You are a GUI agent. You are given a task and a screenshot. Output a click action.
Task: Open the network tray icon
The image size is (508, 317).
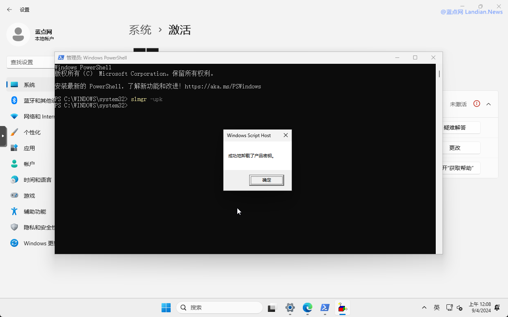coord(449,307)
